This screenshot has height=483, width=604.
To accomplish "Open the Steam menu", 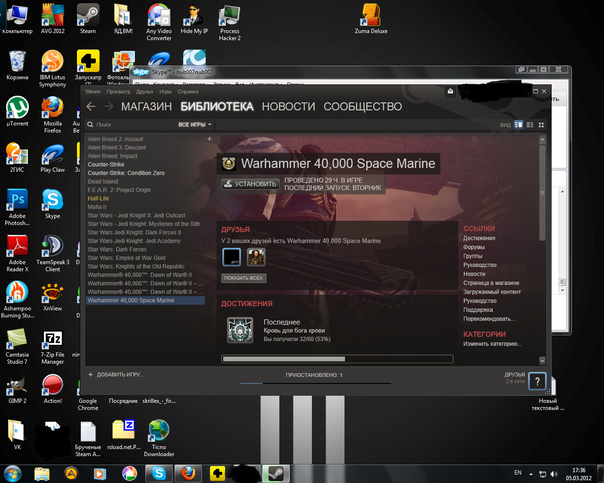I will (x=93, y=92).
